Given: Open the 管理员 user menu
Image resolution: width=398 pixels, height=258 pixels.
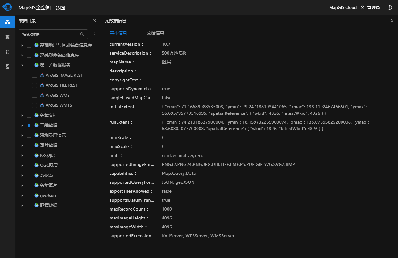Looking at the screenshot, I should pyautogui.click(x=373, y=7).
